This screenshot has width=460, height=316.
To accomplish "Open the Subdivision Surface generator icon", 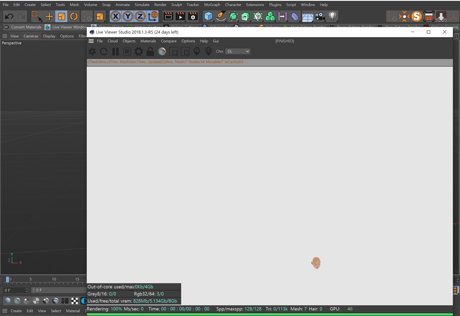I will 233,16.
